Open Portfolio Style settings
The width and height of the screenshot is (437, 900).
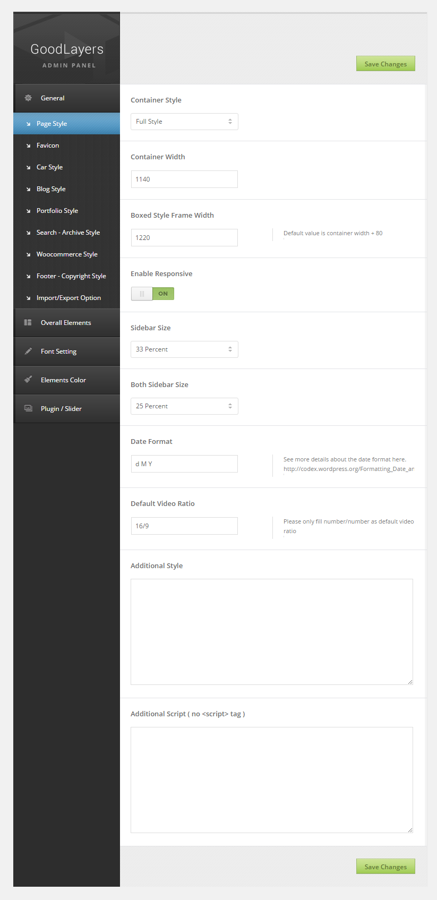pos(57,211)
